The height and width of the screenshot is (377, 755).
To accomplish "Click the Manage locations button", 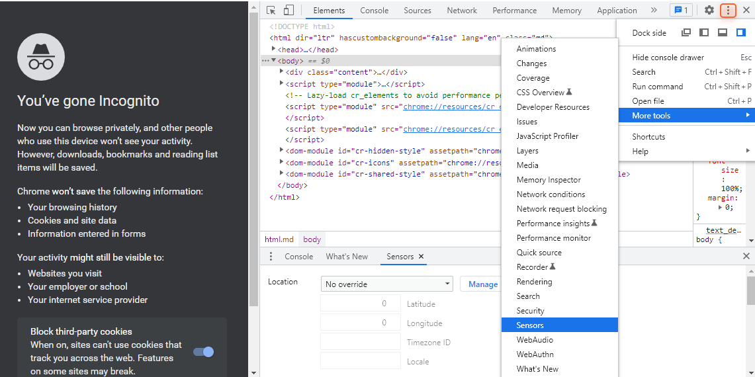I will [480, 284].
